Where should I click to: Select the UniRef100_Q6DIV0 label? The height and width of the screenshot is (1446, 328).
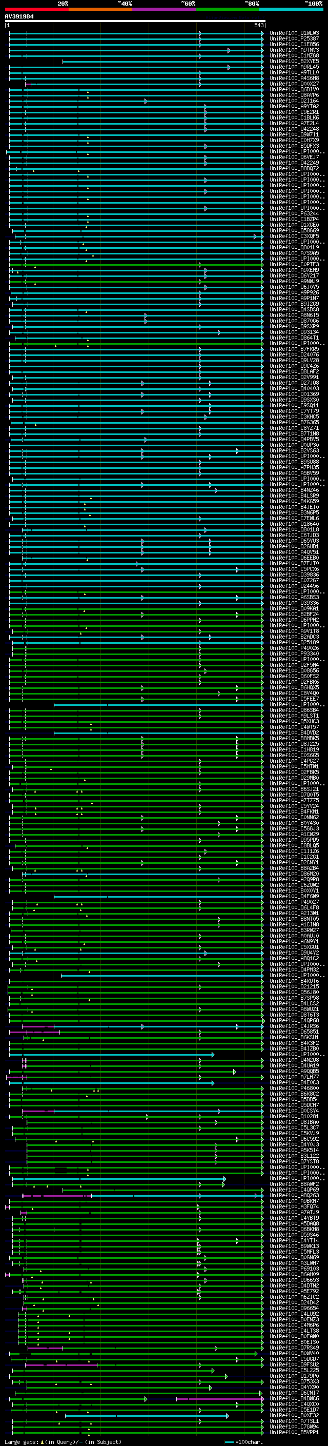coord(294,90)
